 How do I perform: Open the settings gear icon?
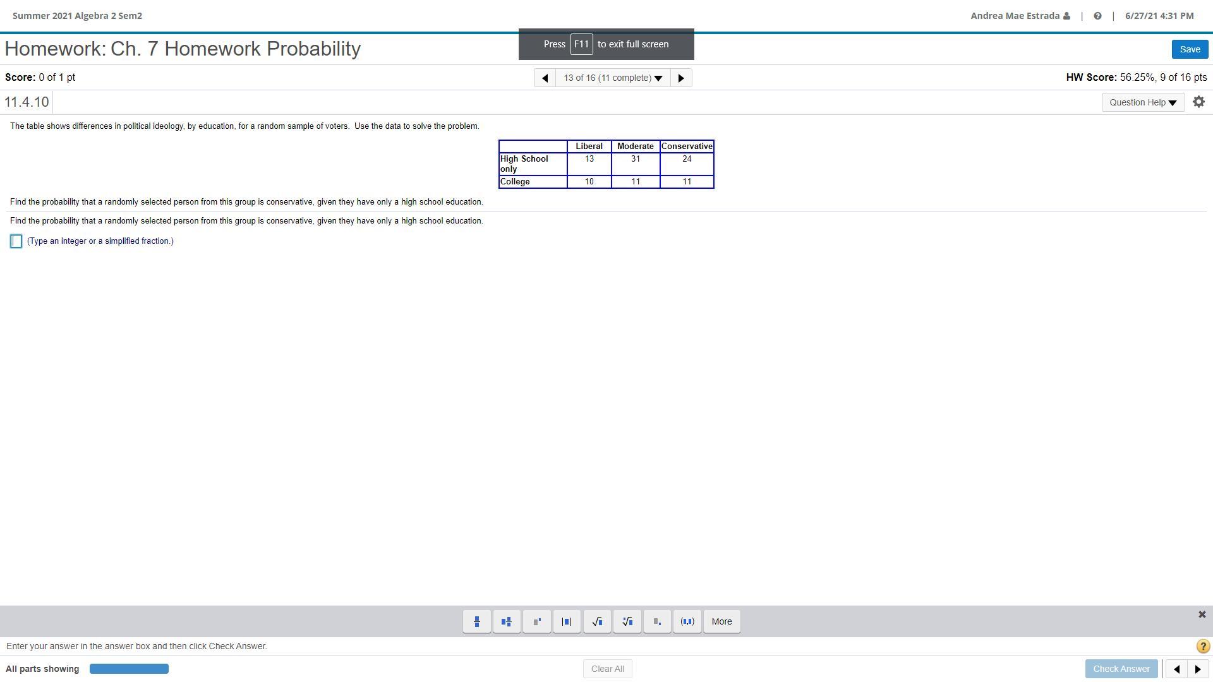[1198, 102]
